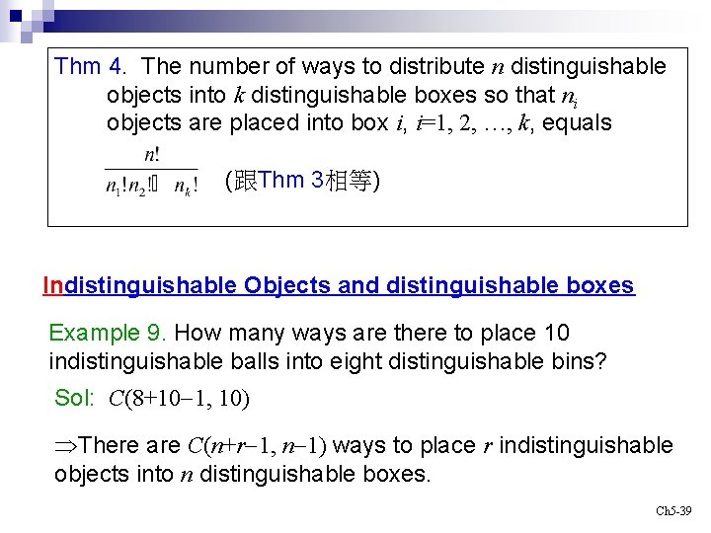Click the 'Sol:' label
The image size is (711, 533).
click(74, 398)
